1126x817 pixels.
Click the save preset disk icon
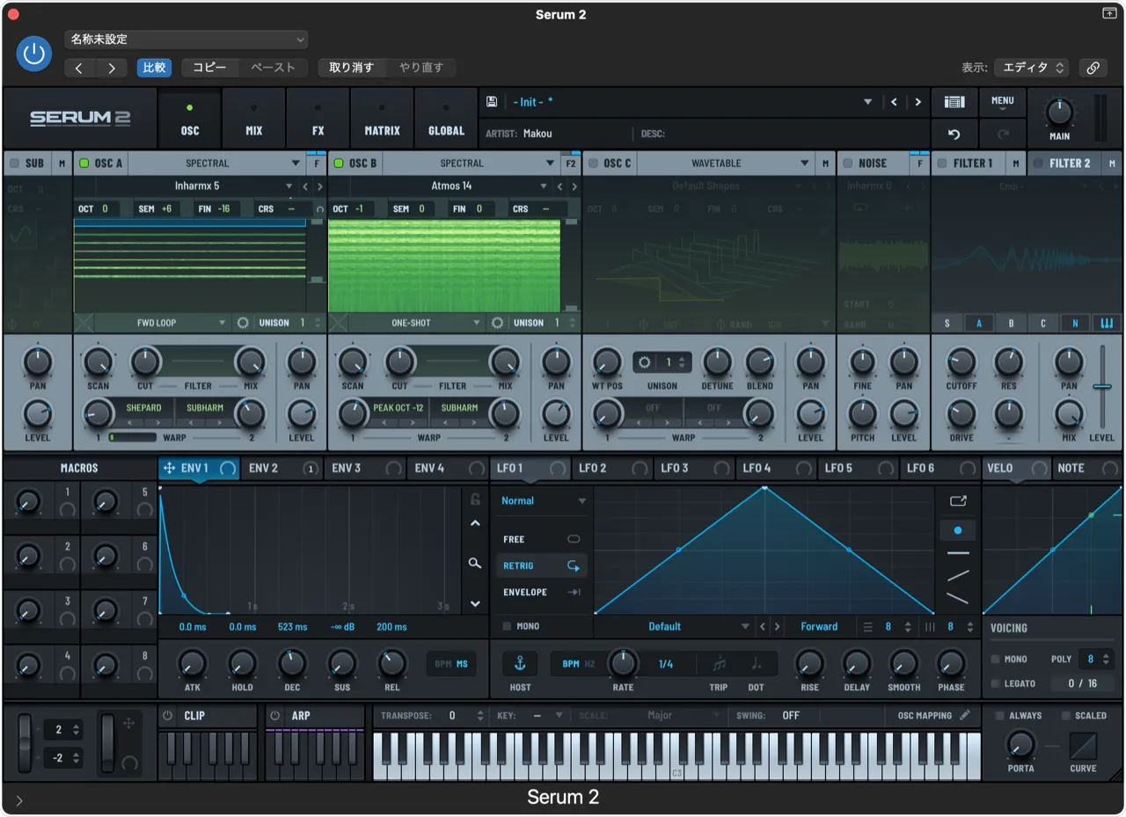pos(493,101)
